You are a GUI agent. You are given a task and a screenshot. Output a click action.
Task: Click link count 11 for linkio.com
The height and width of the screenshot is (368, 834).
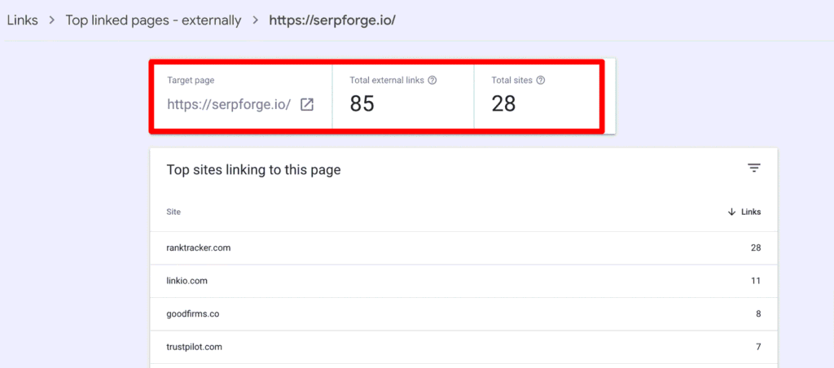pyautogui.click(x=756, y=281)
